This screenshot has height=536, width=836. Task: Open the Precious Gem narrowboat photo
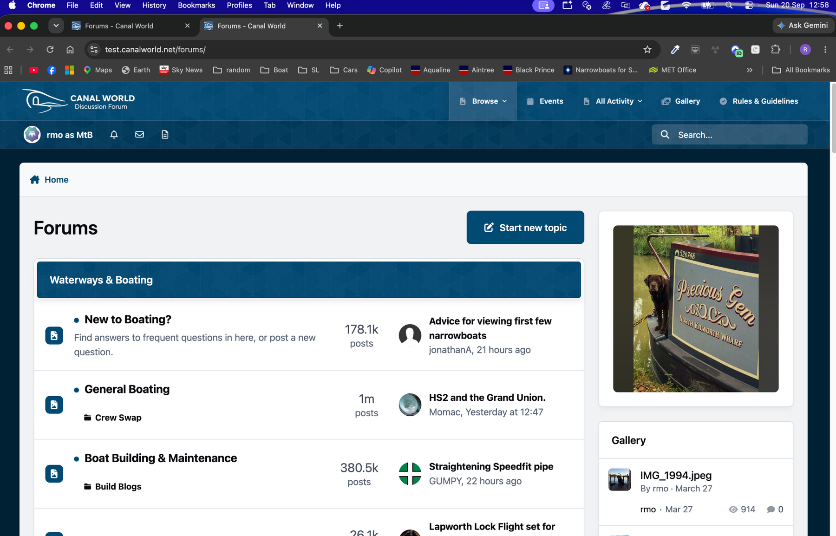pos(696,309)
